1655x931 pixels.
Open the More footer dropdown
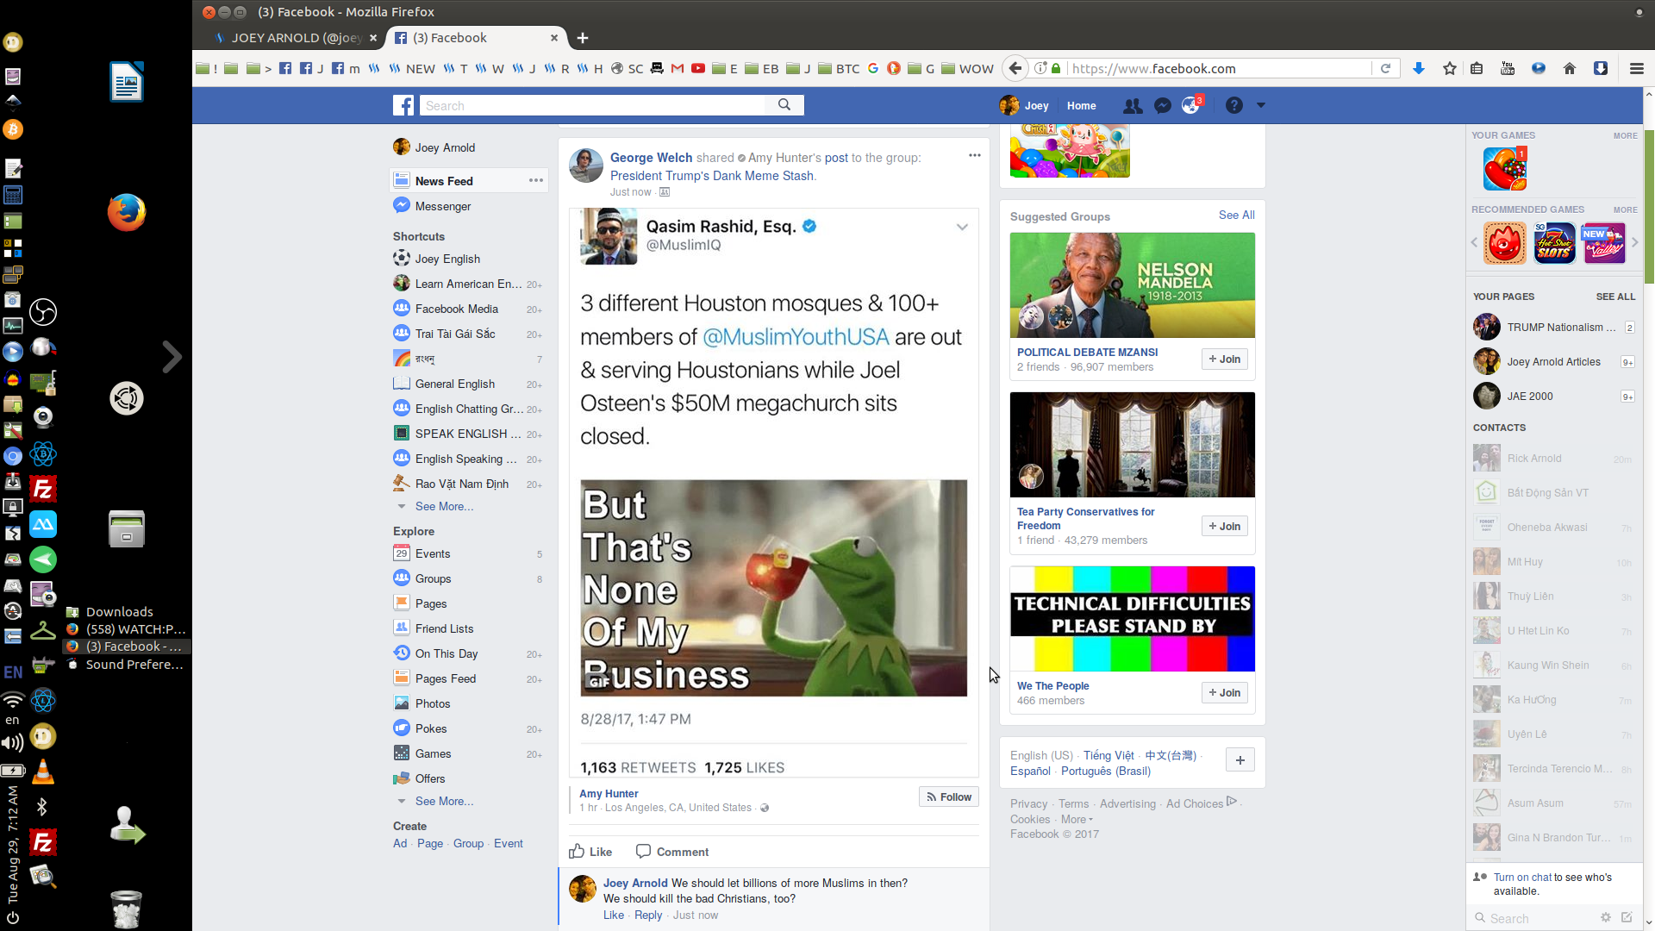(1077, 820)
